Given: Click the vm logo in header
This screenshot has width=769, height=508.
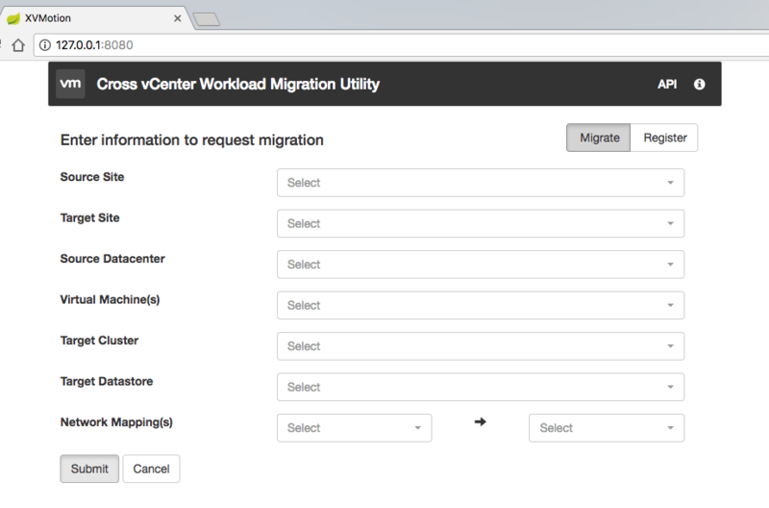Looking at the screenshot, I should pos(70,84).
